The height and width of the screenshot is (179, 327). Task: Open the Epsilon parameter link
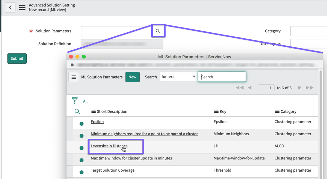(97, 122)
